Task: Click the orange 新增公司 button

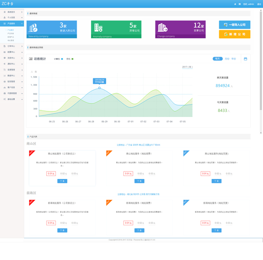Action: (235, 34)
